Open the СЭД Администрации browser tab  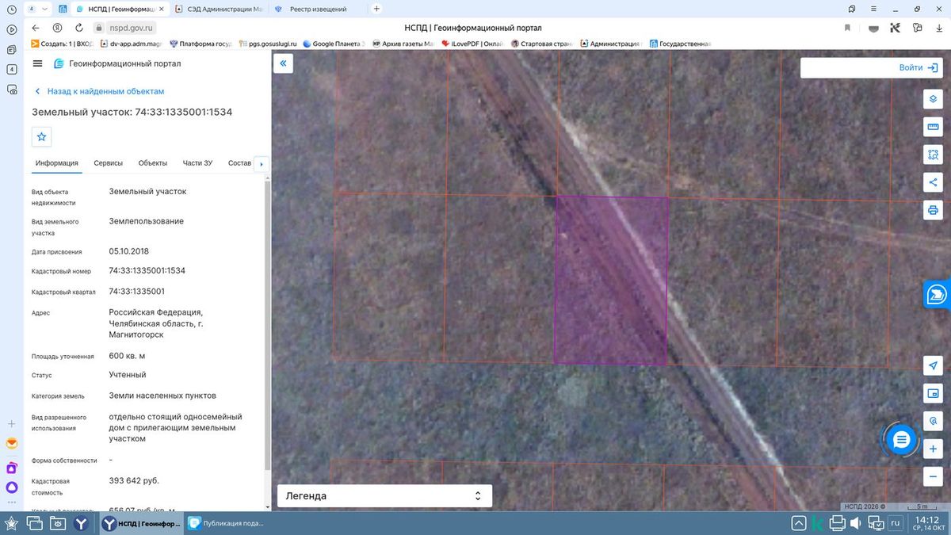coord(220,9)
